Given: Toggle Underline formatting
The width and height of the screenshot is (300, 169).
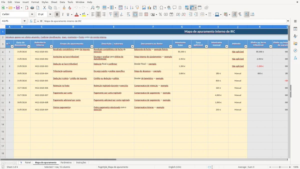Looking at the screenshot, I should (68, 15).
